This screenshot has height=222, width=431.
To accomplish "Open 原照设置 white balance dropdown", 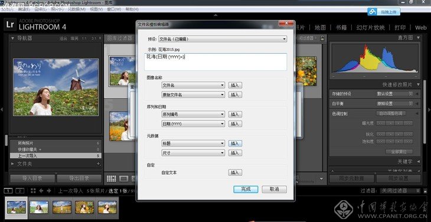I will pos(394,103).
